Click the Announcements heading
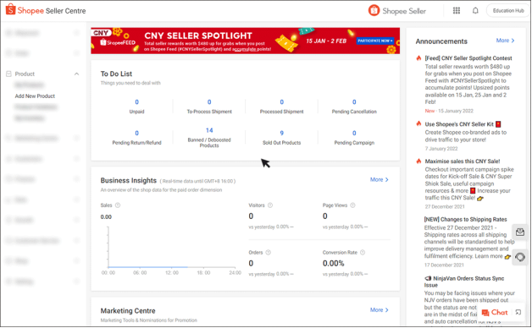532x328 pixels. pyautogui.click(x=441, y=41)
